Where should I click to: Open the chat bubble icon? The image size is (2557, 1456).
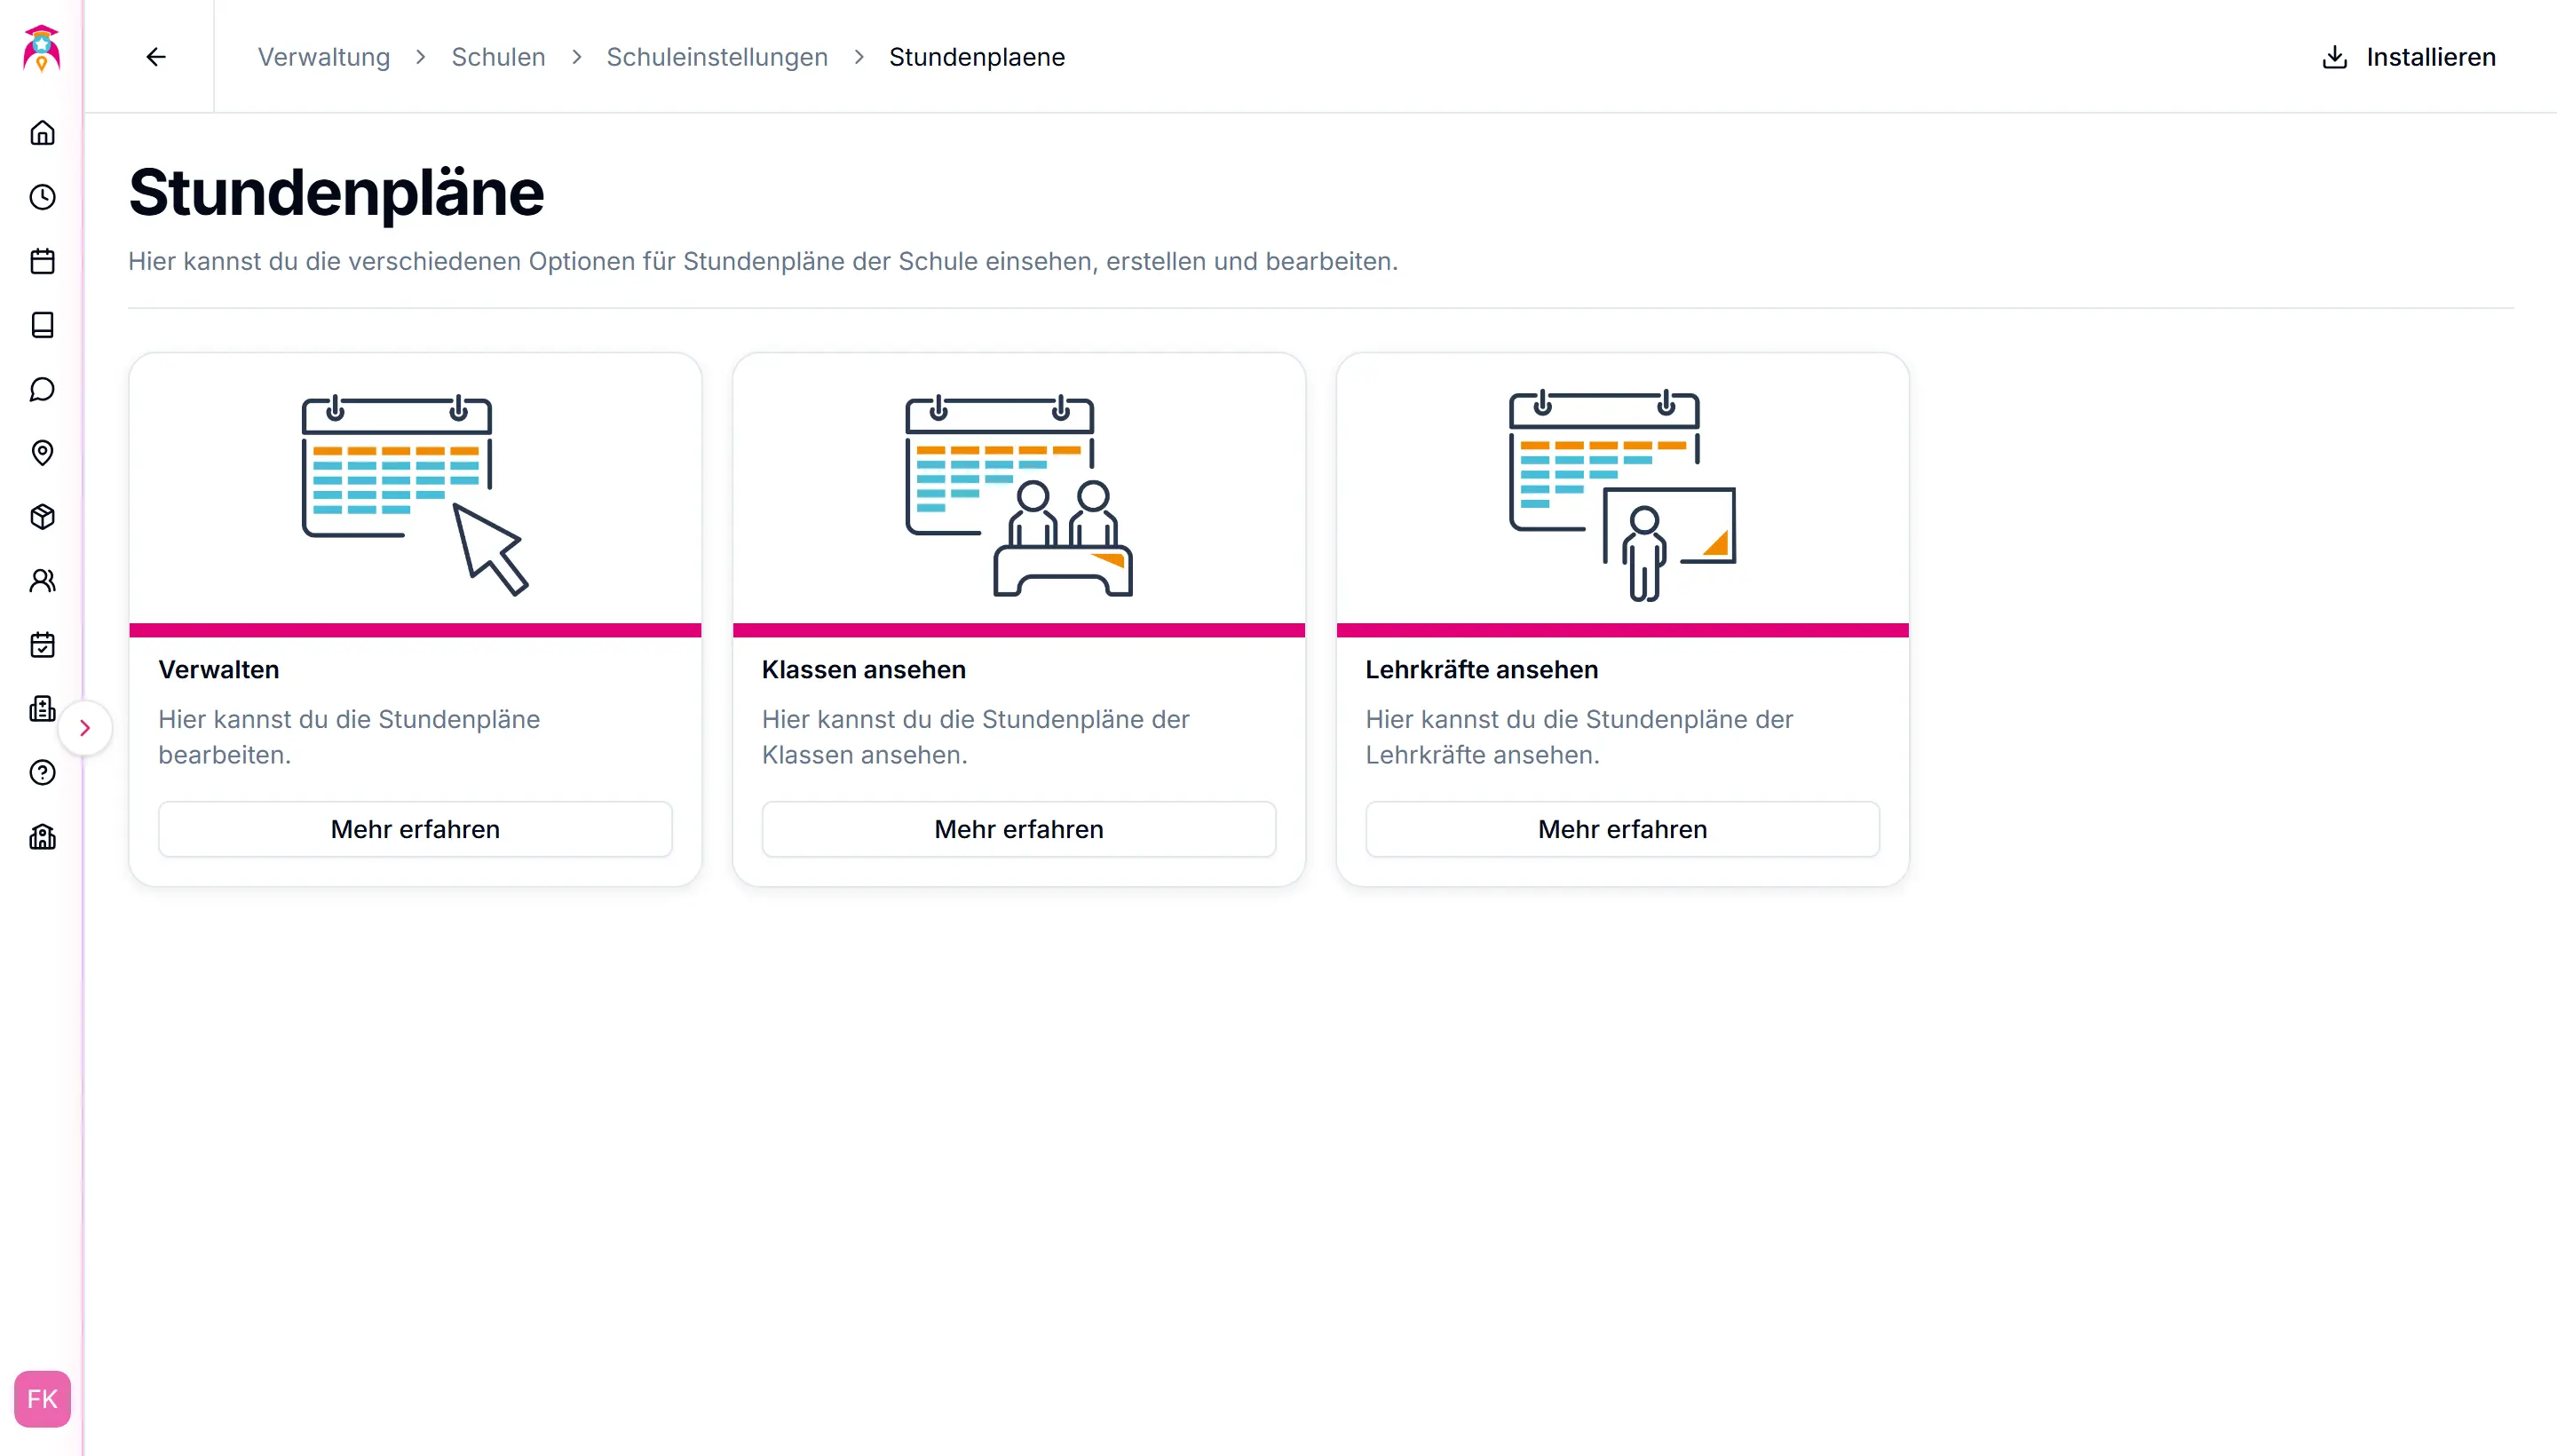pyautogui.click(x=42, y=389)
